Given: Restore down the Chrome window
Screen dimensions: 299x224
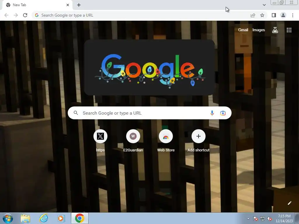Looking at the screenshot, I should click(x=282, y=2).
